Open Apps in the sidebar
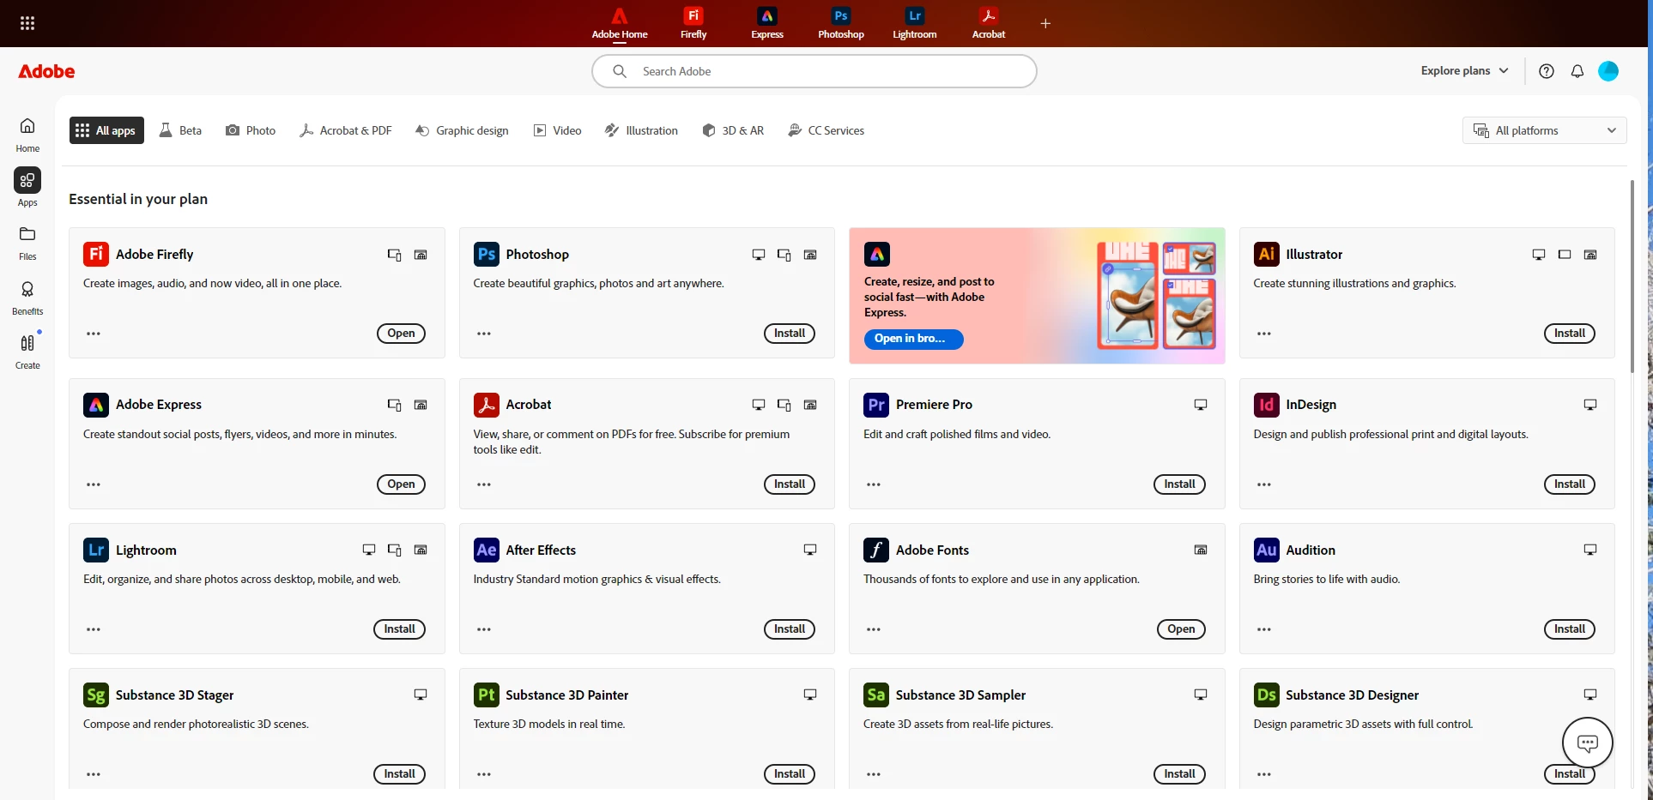Viewport: 1653px width, 800px height. [x=27, y=188]
